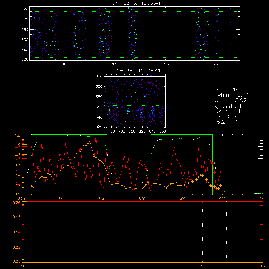Click orange y-axis label 0.0 on profile plot
This screenshot has height=269, width=269.
tap(18, 194)
